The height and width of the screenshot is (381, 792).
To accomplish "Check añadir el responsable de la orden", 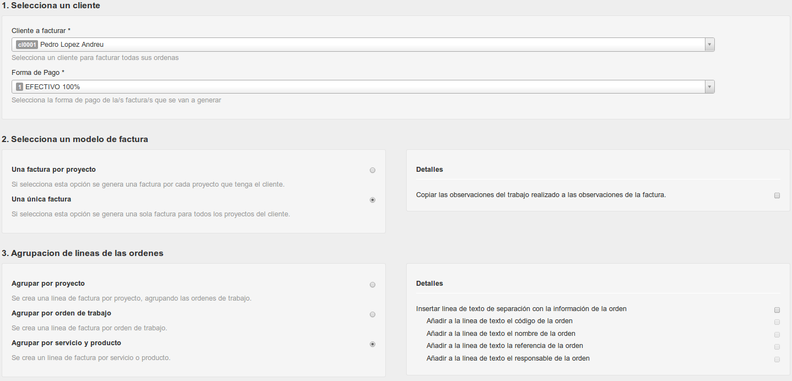I will click(x=777, y=360).
